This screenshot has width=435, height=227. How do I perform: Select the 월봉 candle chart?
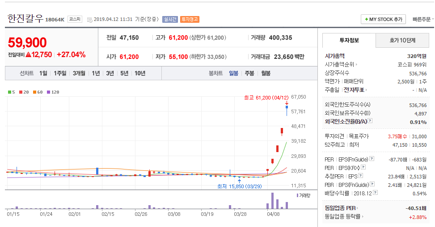[266, 73]
